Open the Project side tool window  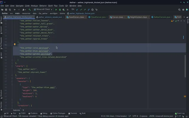tap(1, 20)
